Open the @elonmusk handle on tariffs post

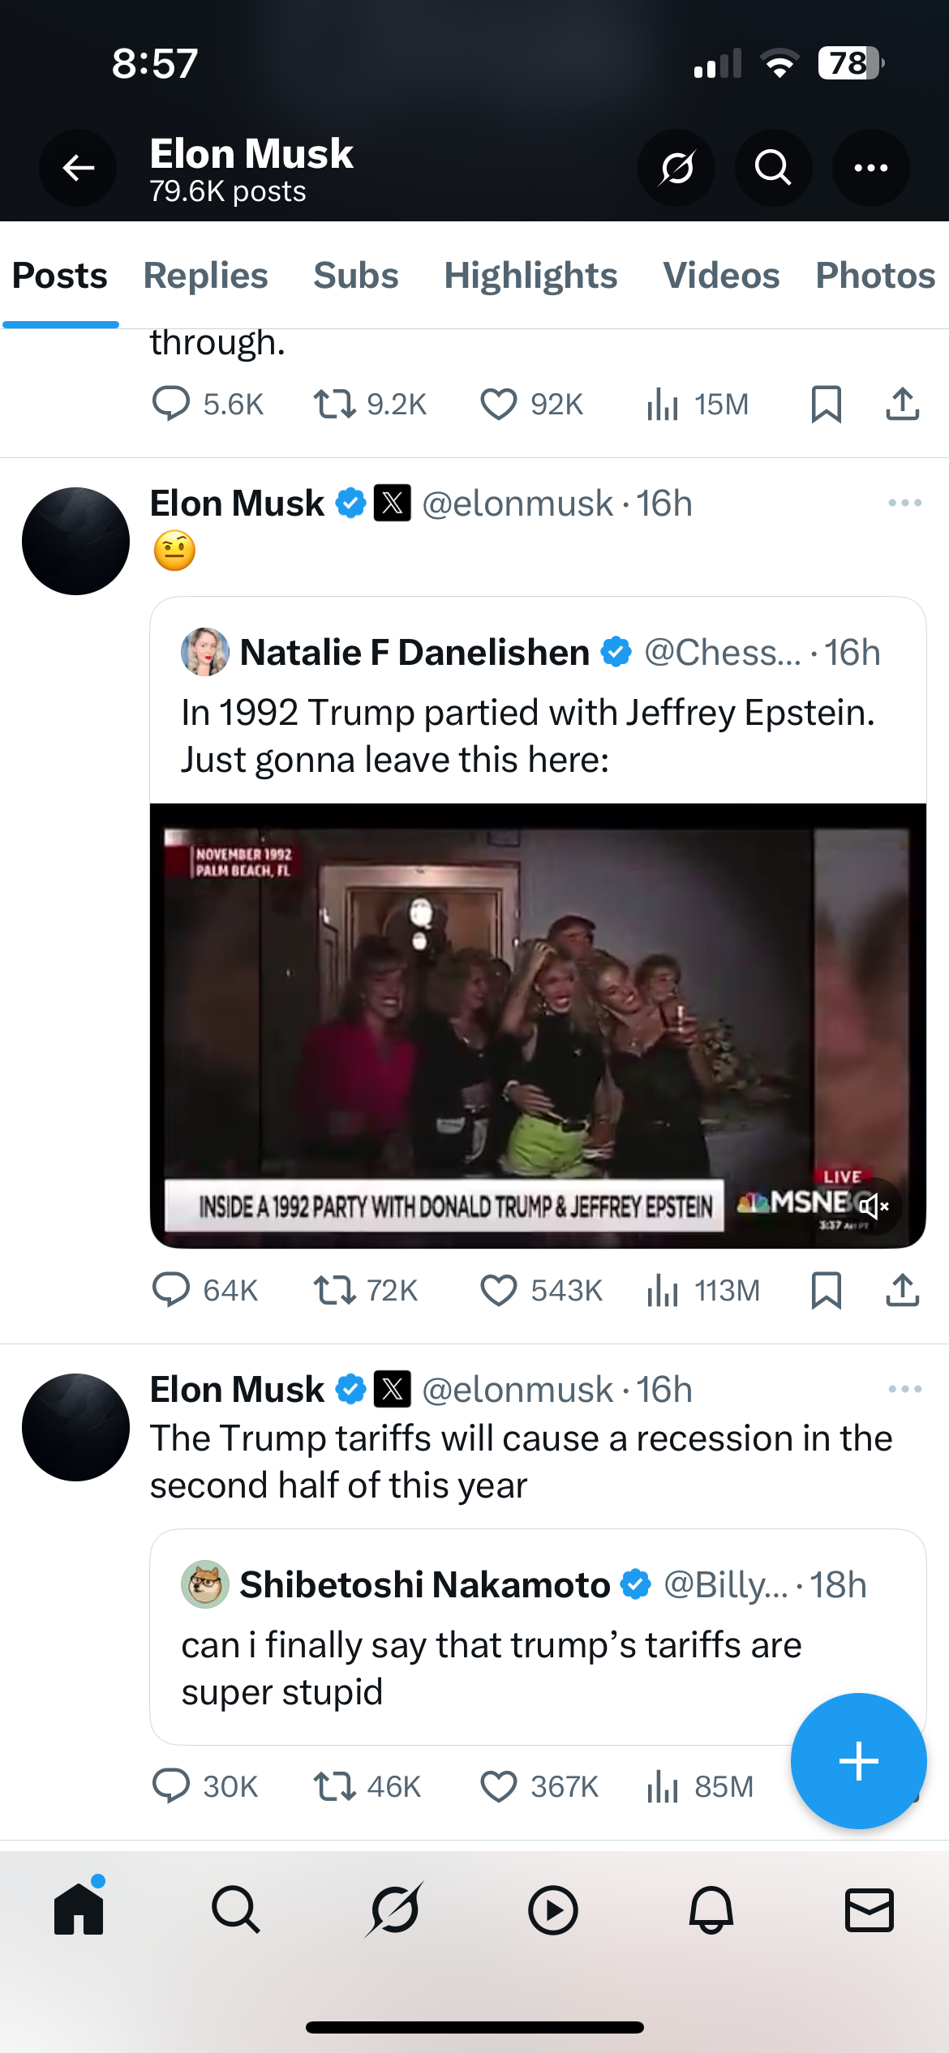(x=517, y=1390)
